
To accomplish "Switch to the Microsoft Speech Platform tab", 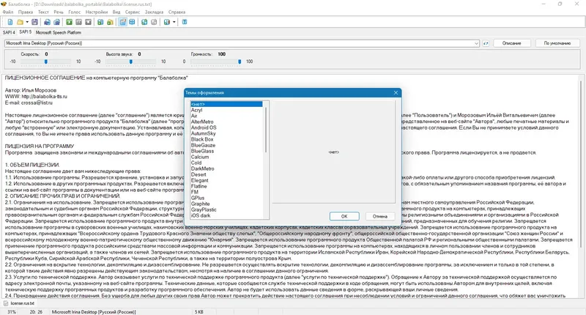I will pyautogui.click(x=59, y=32).
